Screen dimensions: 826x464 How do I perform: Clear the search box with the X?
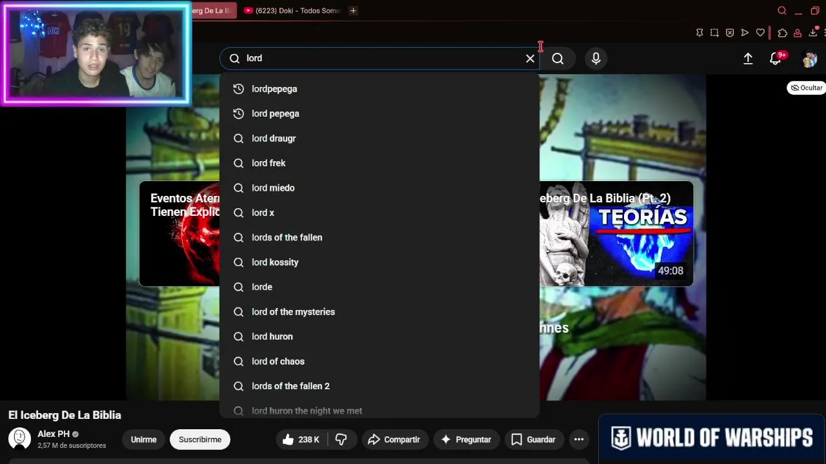(530, 59)
